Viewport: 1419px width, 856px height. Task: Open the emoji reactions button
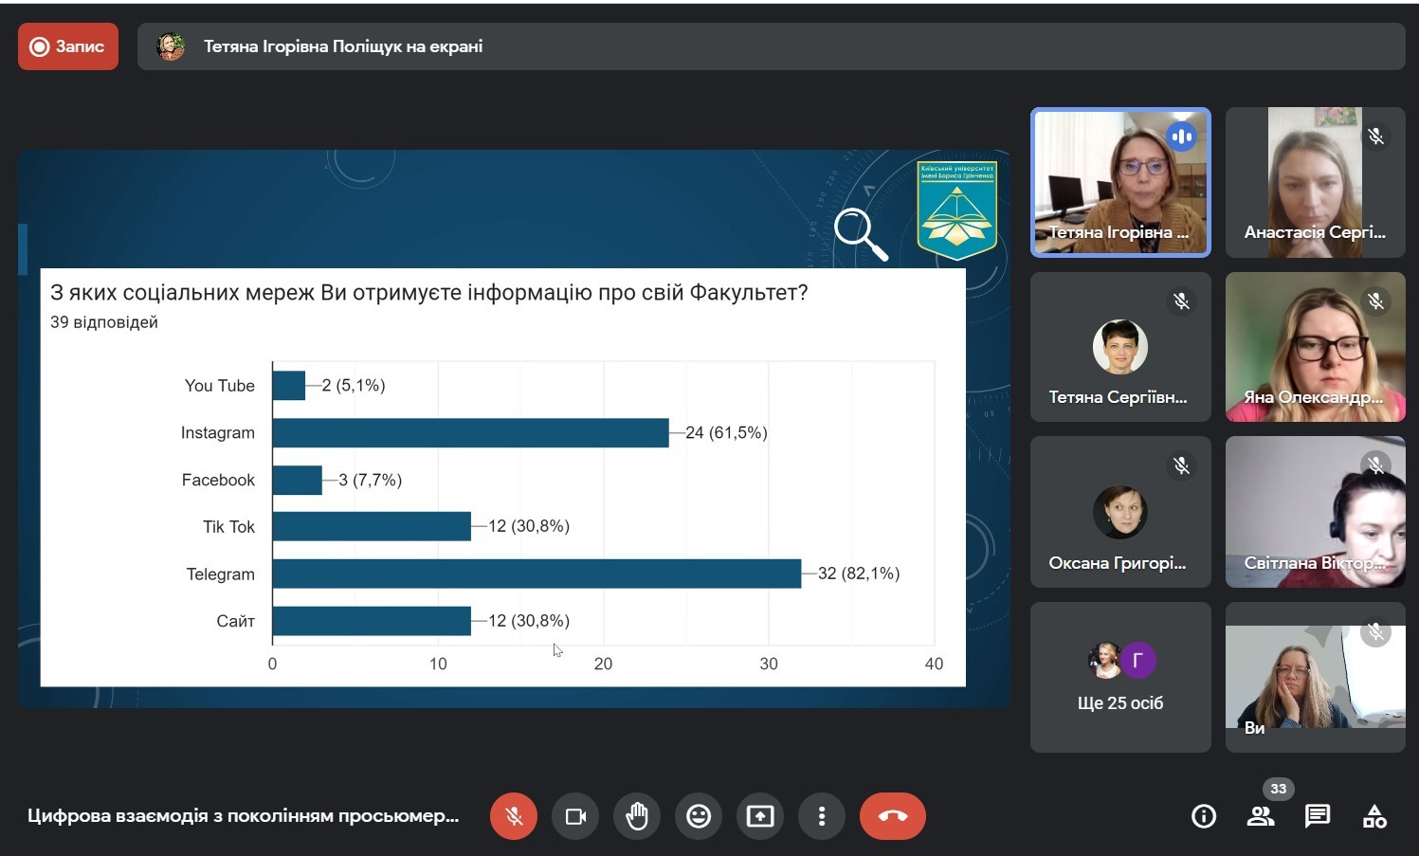click(699, 816)
